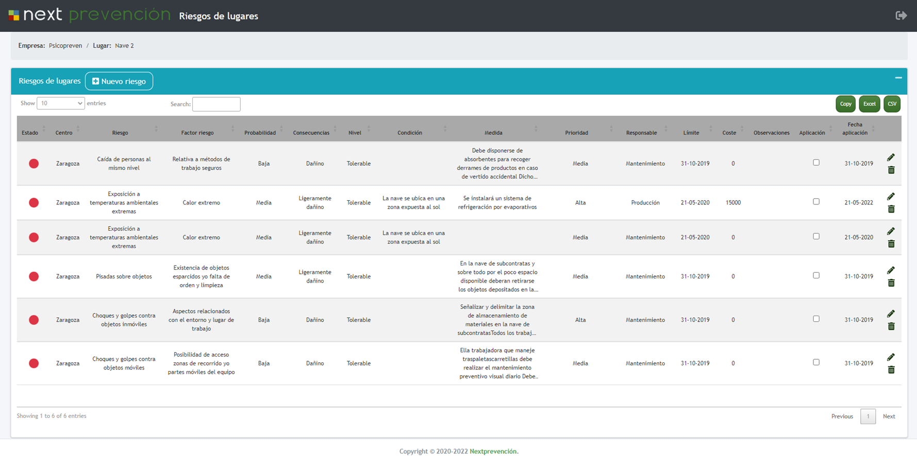917x456 pixels.
Task: Export the table to Excel
Action: pyautogui.click(x=870, y=104)
